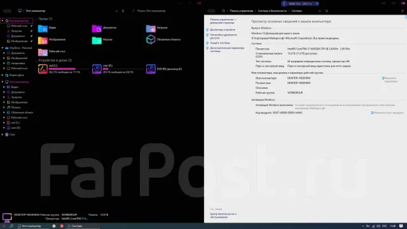This screenshot has height=229, width=407.
Task: Open the Документы folder icon in Папки
Action: pyautogui.click(x=97, y=29)
